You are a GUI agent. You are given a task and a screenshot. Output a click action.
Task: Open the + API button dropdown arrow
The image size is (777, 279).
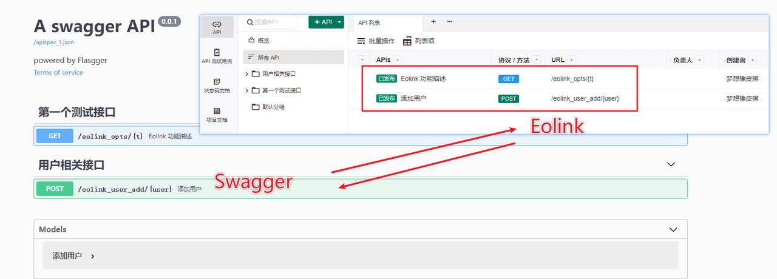[339, 22]
